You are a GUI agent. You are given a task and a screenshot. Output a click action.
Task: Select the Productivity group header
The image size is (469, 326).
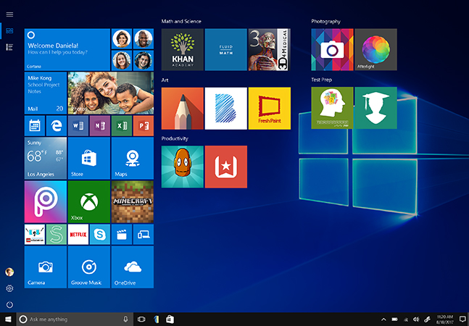175,138
